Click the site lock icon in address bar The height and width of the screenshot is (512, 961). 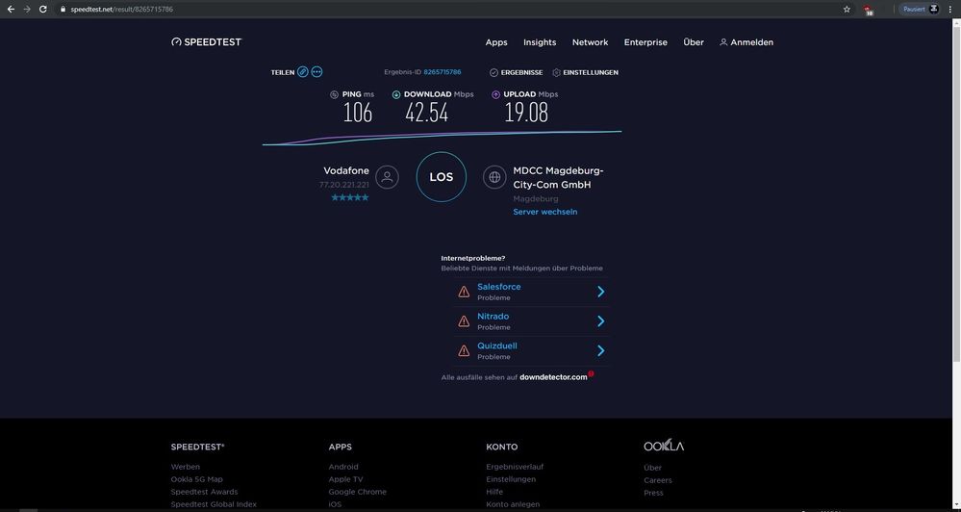(62, 10)
